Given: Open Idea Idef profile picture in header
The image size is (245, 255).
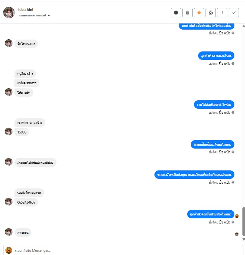Looking at the screenshot, I should (9, 13).
